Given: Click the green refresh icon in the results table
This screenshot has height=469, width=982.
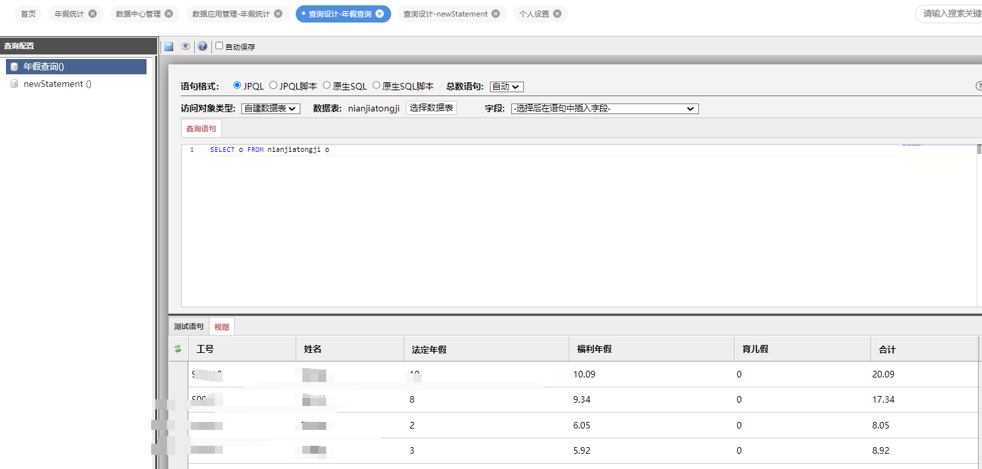Looking at the screenshot, I should click(178, 349).
